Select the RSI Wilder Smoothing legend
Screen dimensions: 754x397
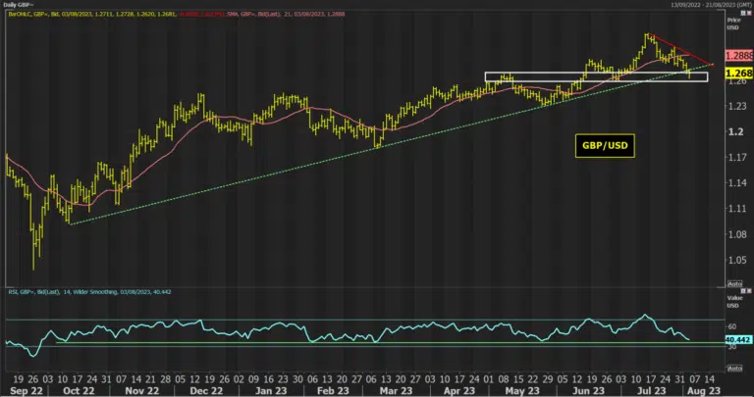(x=88, y=292)
